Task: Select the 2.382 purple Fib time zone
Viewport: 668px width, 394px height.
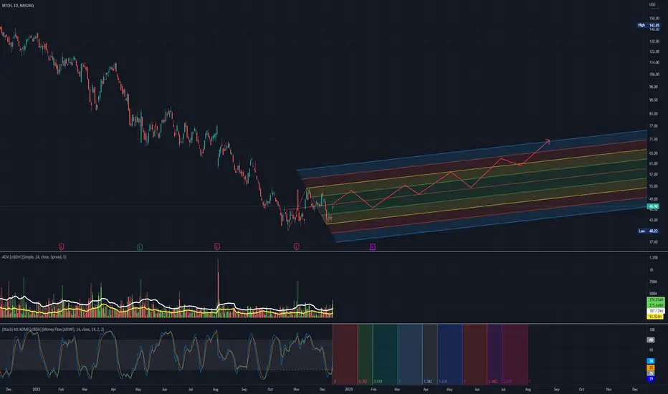Action: 495,355
